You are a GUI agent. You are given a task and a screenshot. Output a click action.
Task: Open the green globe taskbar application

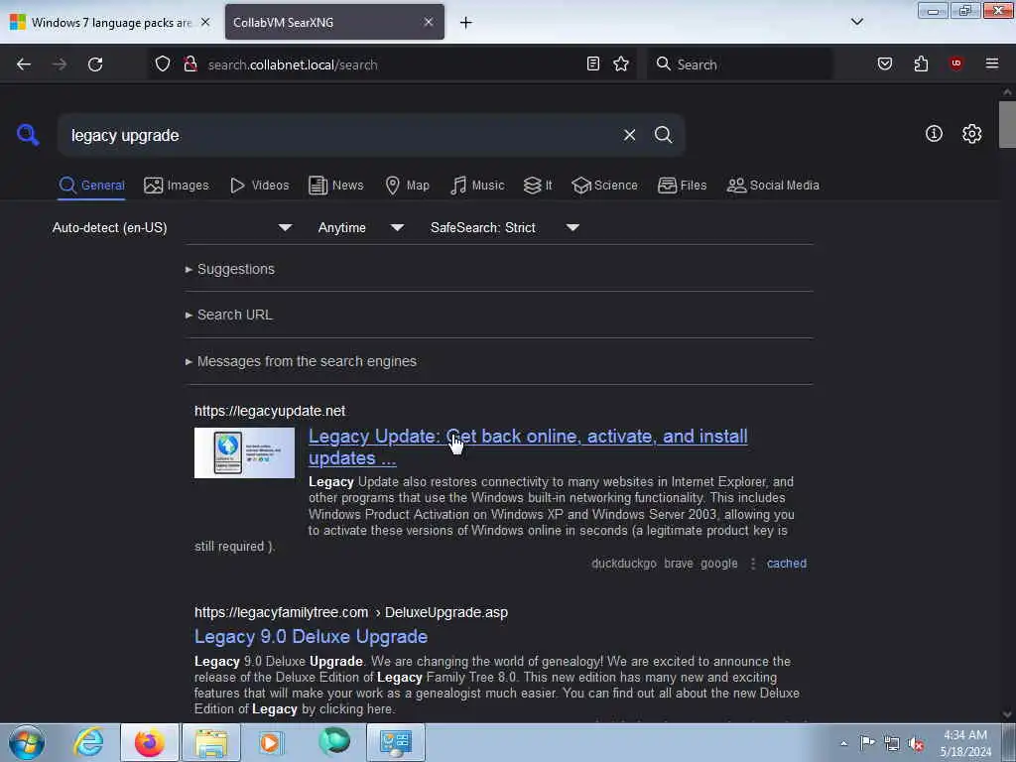[x=334, y=742]
